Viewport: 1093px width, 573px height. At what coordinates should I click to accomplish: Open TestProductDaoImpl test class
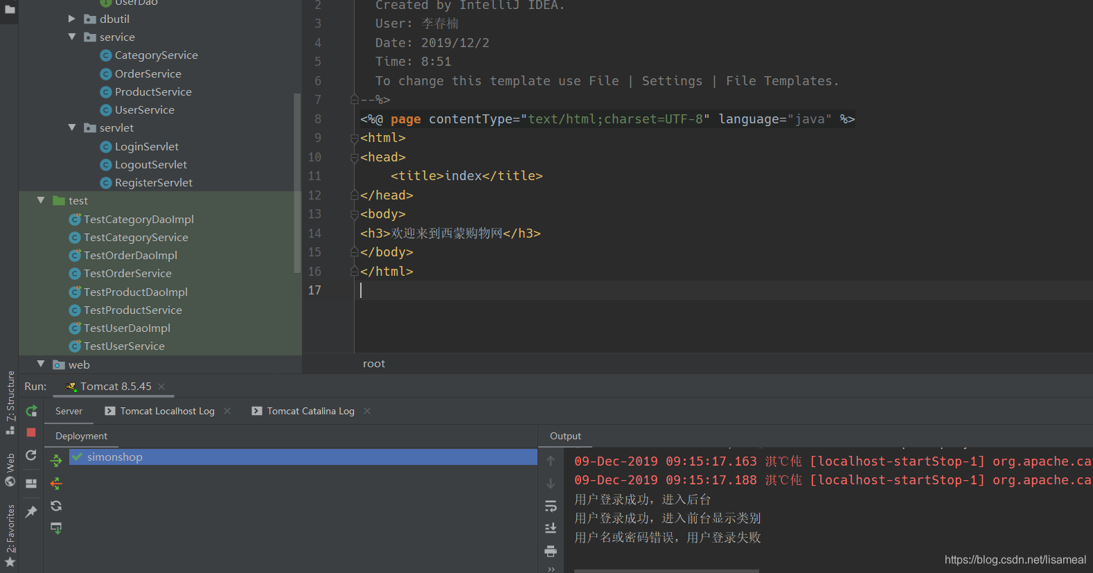[x=136, y=292]
